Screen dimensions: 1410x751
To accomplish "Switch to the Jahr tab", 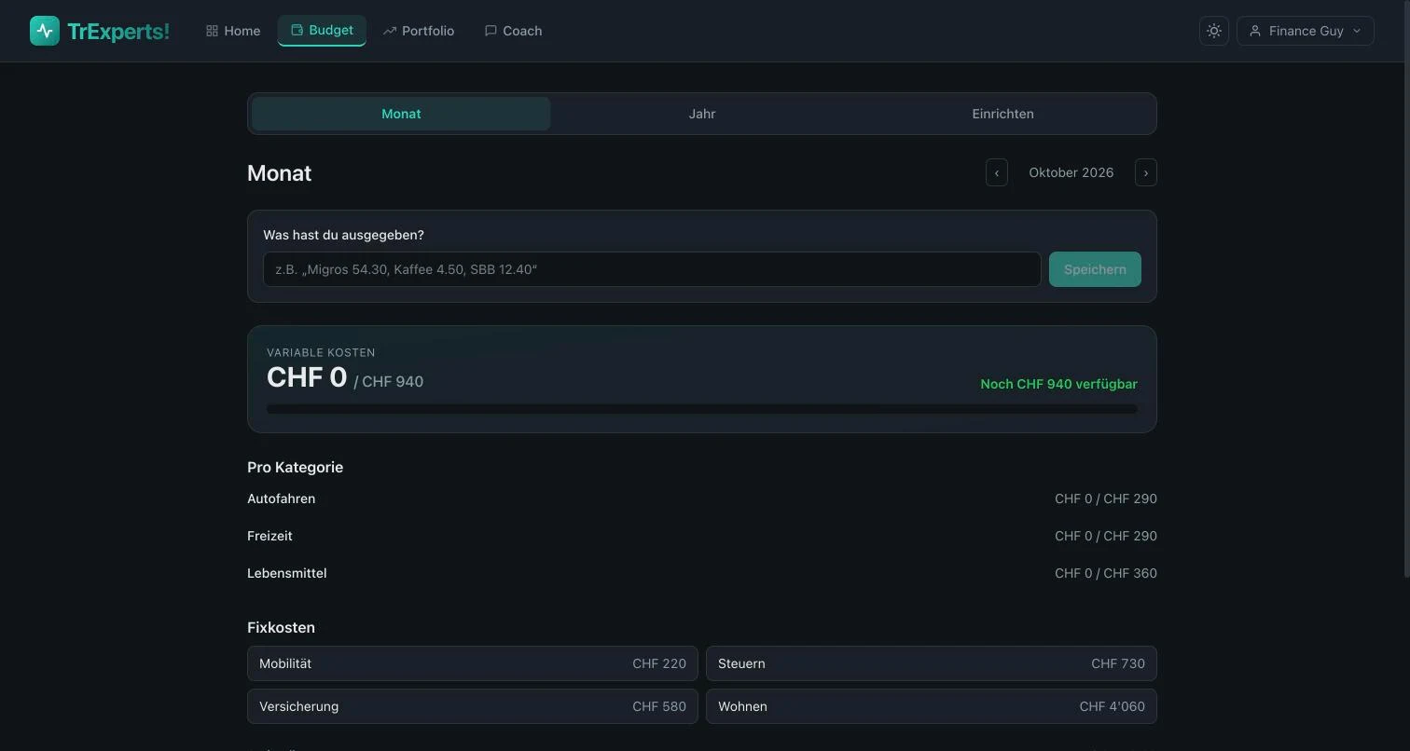I will 702,114.
